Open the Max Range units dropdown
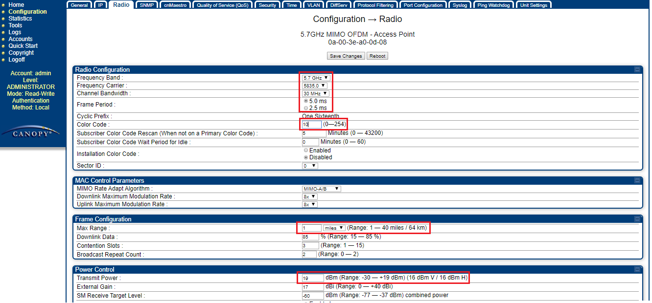Viewport: 652px width, 303px height. 334,228
